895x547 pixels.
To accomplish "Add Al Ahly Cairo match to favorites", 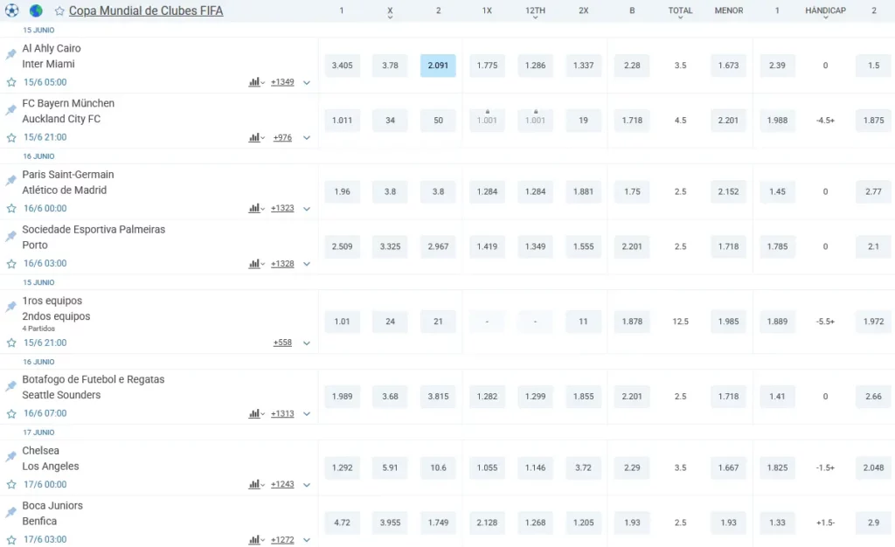I will (x=11, y=82).
